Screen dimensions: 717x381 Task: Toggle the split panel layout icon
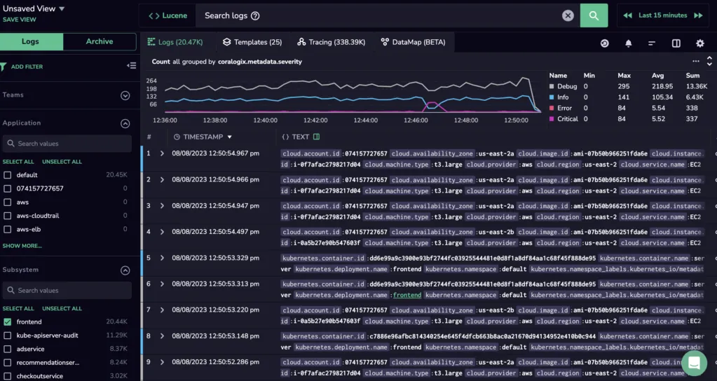[676, 43]
